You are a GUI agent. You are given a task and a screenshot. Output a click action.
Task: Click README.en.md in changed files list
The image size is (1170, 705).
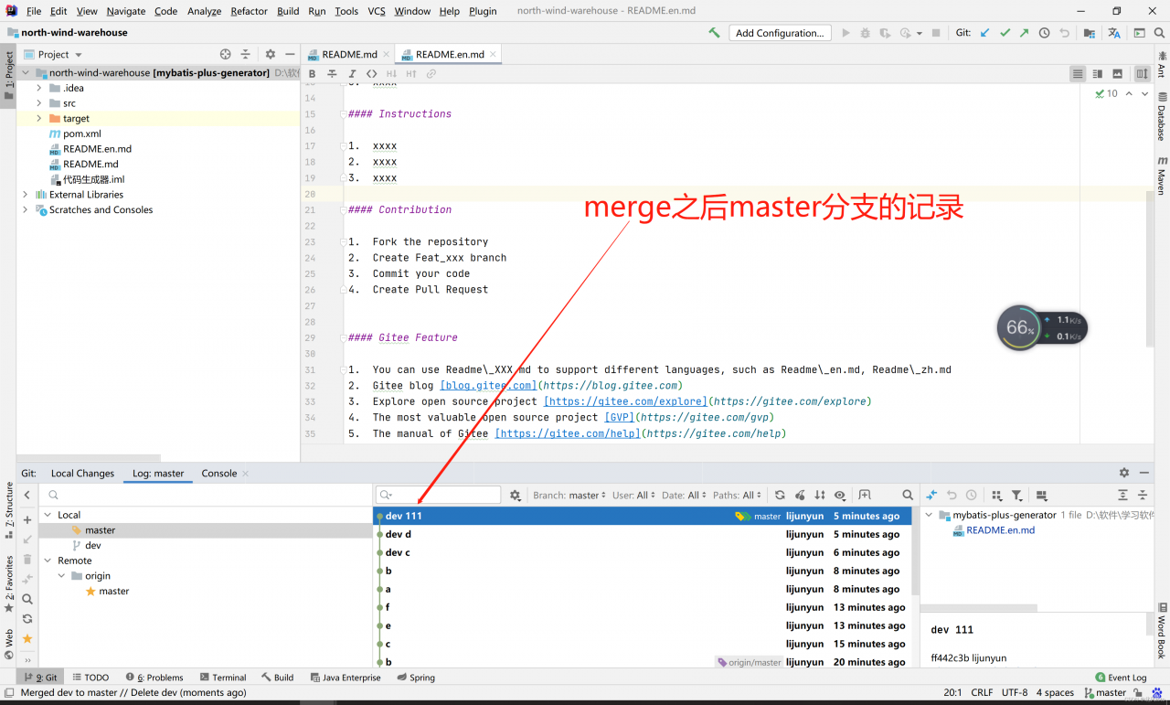pyautogui.click(x=1000, y=530)
